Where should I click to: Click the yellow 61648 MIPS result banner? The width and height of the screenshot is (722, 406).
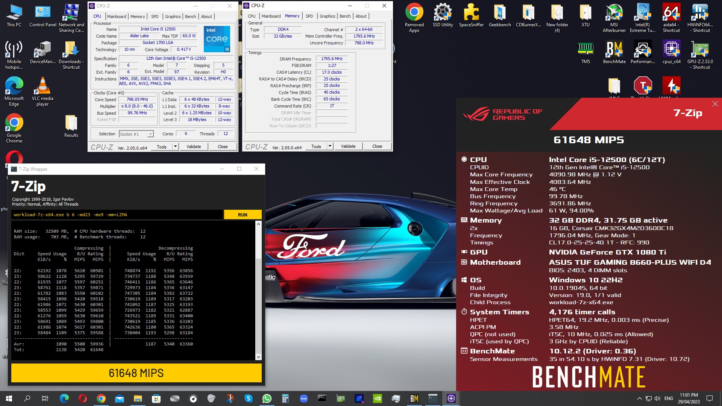137,373
